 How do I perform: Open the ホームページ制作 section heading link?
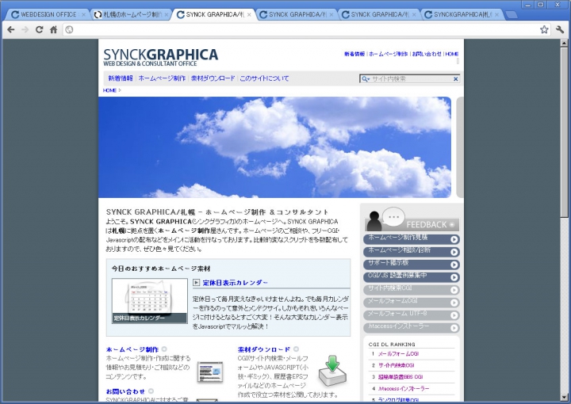click(132, 349)
